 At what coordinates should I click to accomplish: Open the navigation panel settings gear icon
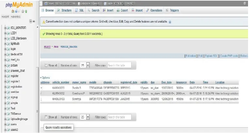point(23,11)
